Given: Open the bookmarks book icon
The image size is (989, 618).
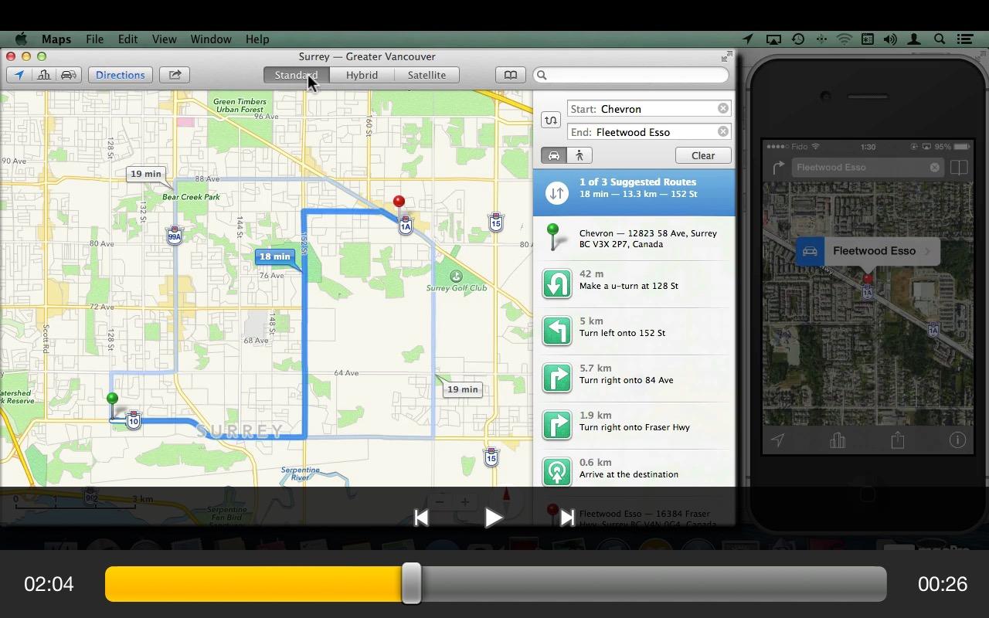Looking at the screenshot, I should 511,75.
